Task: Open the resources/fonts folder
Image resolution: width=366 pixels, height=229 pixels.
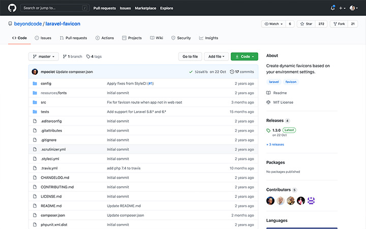Action: coord(54,93)
